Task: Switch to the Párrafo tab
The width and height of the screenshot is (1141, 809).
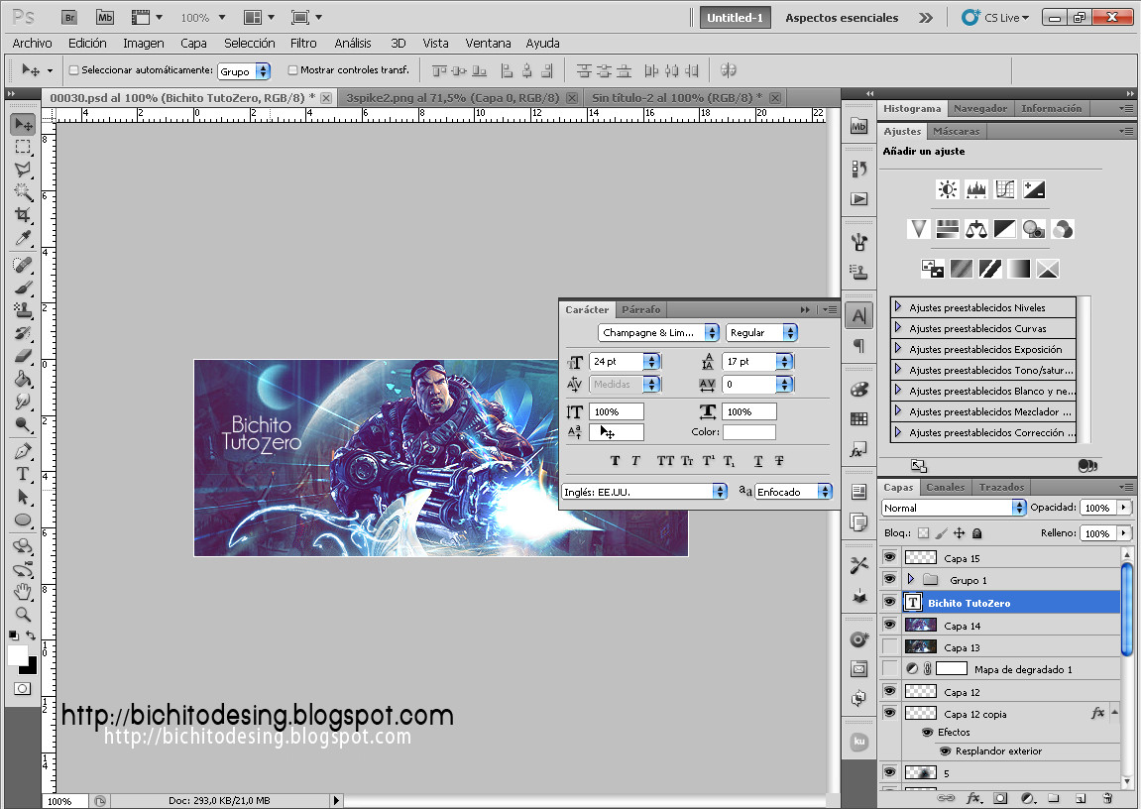Action: point(641,309)
